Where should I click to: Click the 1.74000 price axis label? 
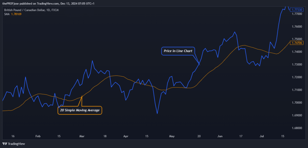(297, 52)
